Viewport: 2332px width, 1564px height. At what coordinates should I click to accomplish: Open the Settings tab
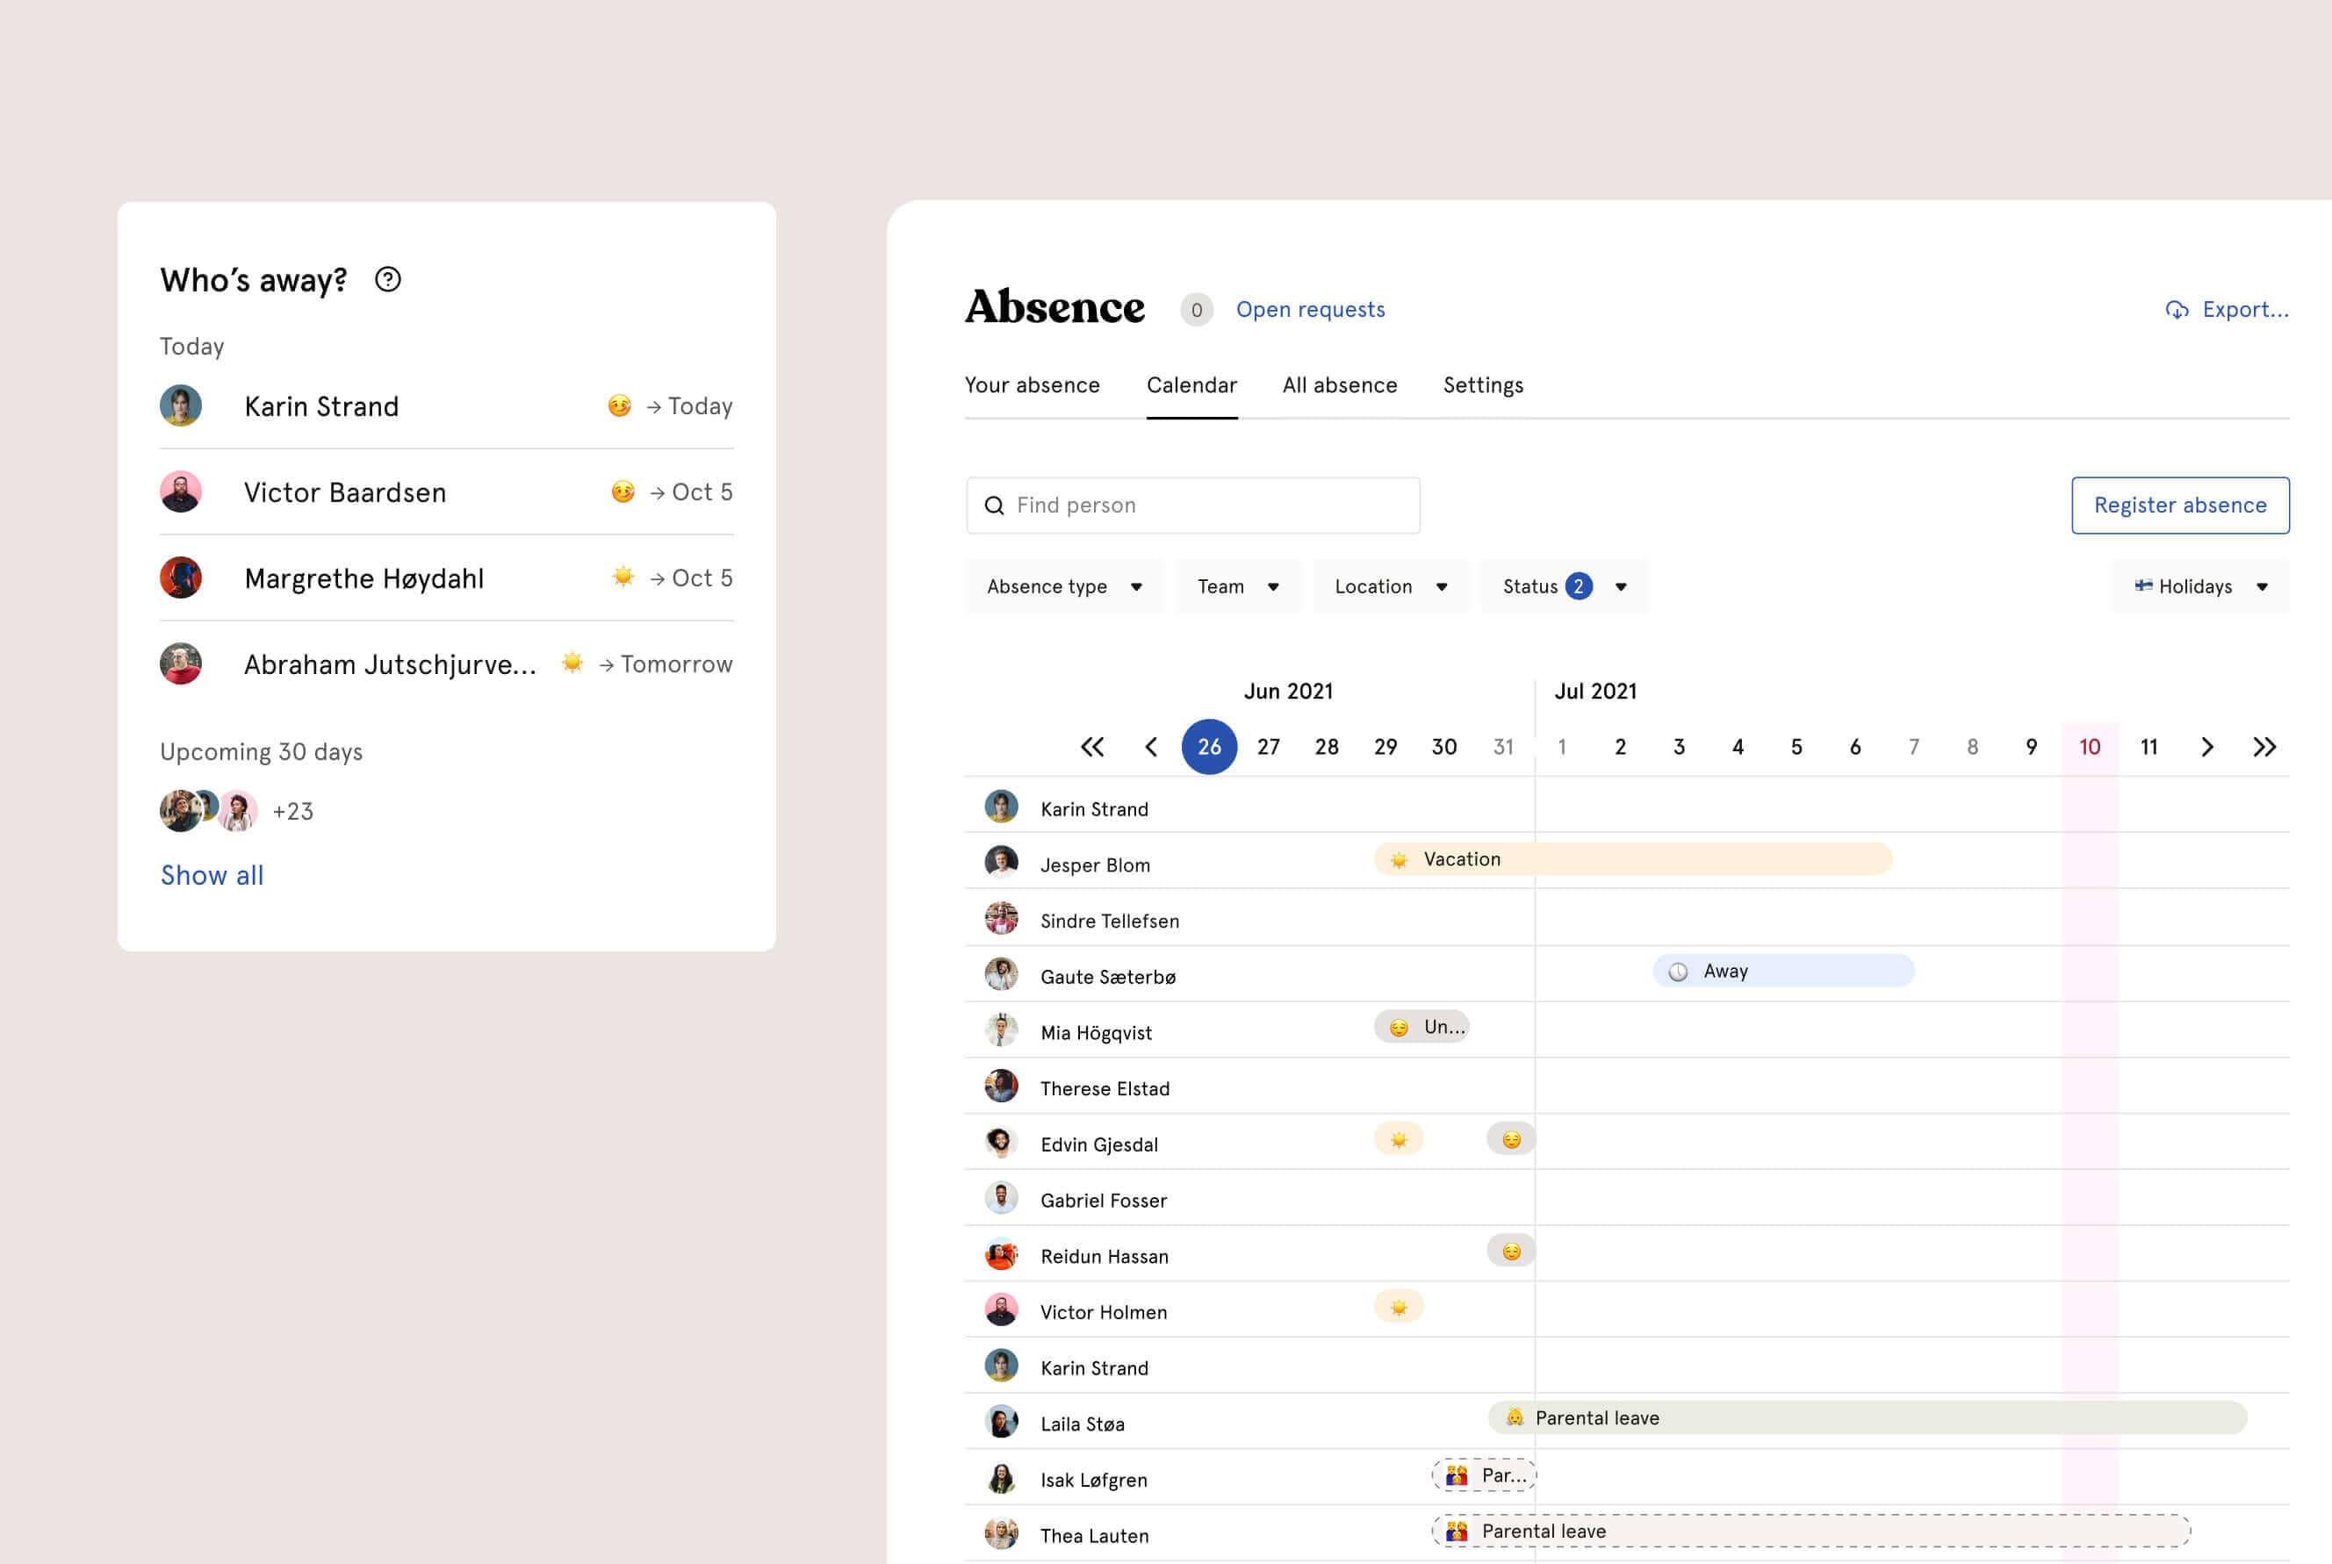pyautogui.click(x=1482, y=385)
